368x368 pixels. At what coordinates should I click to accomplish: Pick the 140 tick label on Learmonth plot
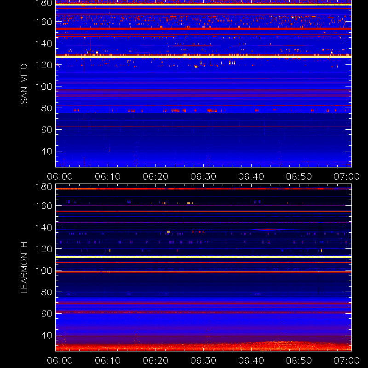[44, 227]
